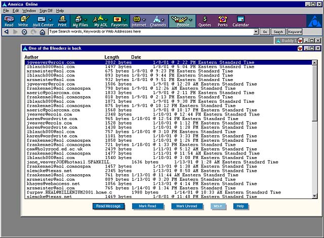Expand the Mail Center dropdown arrow
The width and height of the screenshot is (324, 238).
[x=50, y=20]
